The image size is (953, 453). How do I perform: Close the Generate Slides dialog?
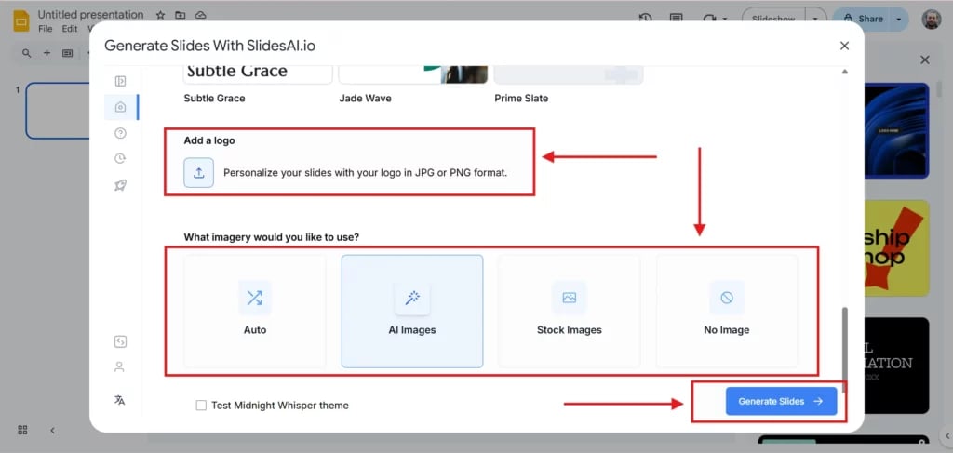[844, 46]
